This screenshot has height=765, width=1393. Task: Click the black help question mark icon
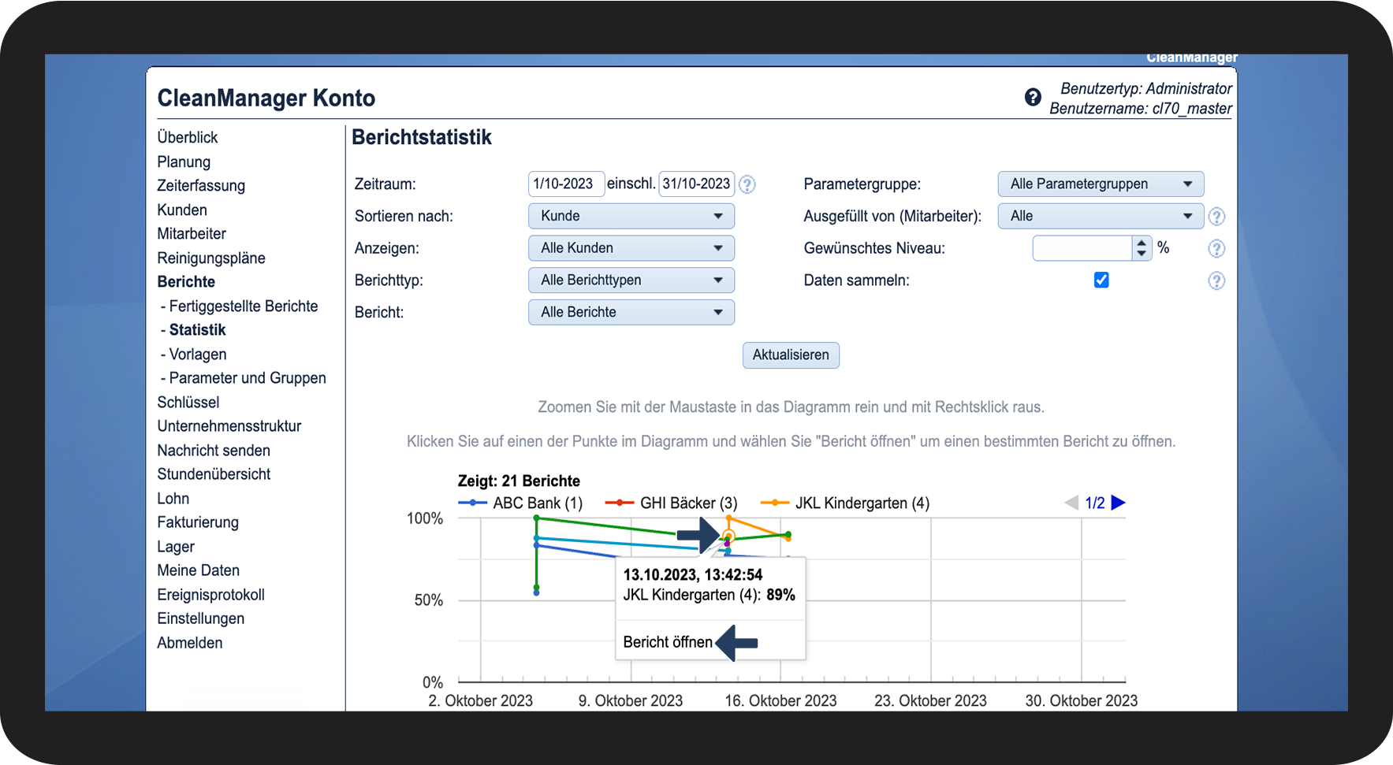point(1033,97)
